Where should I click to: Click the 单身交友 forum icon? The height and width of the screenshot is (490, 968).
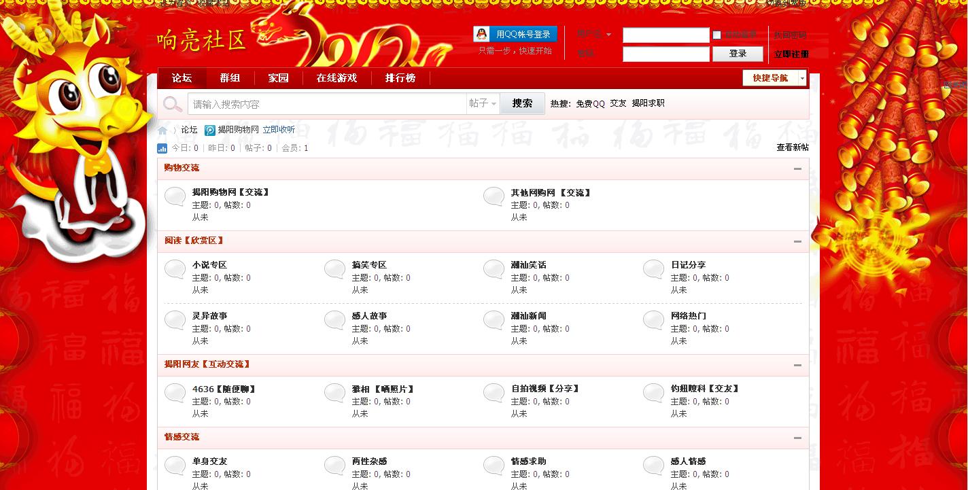(x=175, y=466)
